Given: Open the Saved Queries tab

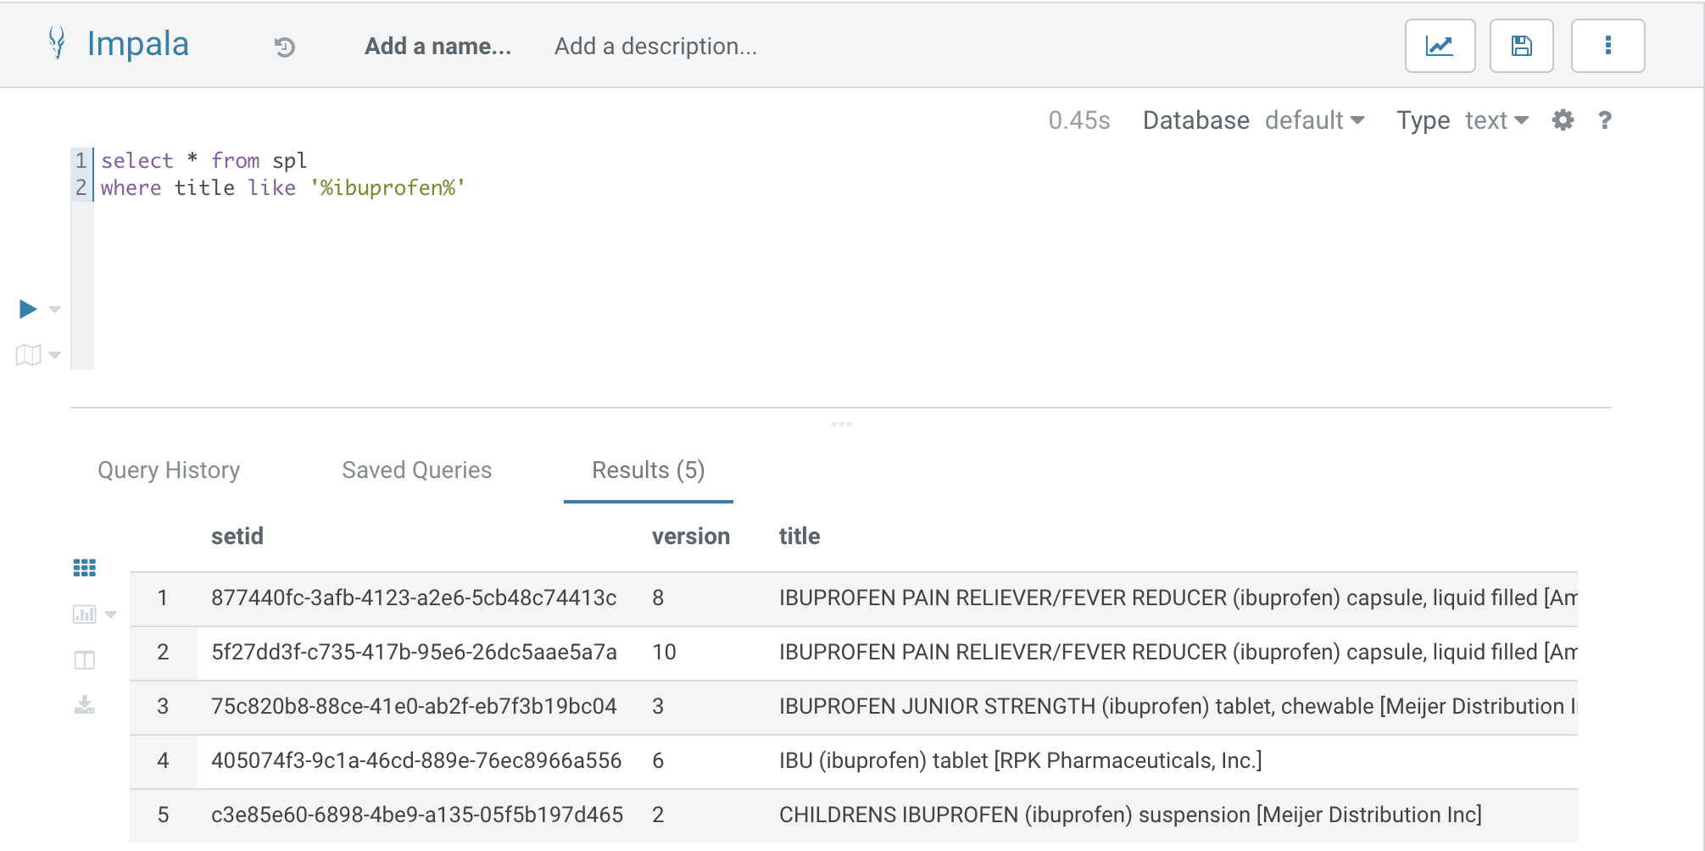Looking at the screenshot, I should (x=416, y=470).
